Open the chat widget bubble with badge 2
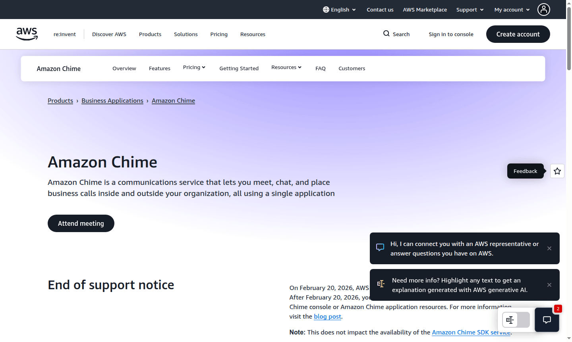Viewport: 572px width, 342px height. (547, 320)
